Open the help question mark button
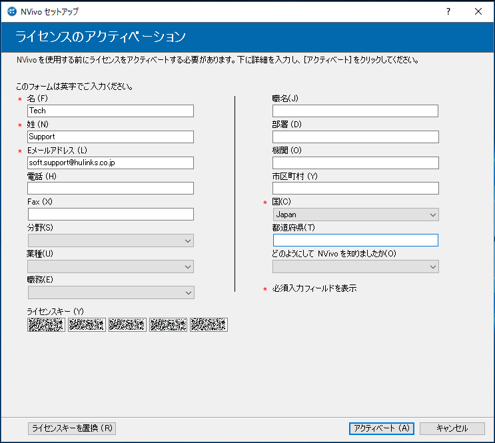 click(448, 12)
